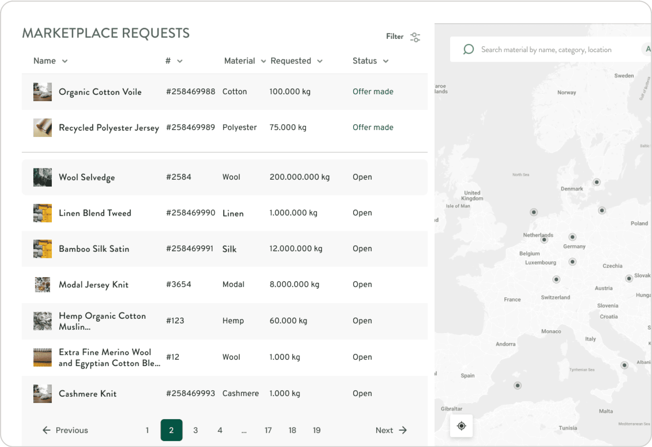
Task: Click request number #258469990
Action: pyautogui.click(x=190, y=213)
